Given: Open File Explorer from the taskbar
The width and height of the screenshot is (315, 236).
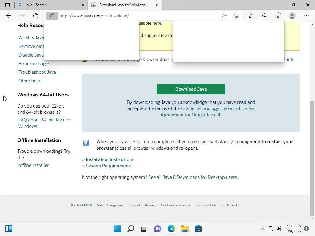Looking at the screenshot, I should click(x=185, y=229).
